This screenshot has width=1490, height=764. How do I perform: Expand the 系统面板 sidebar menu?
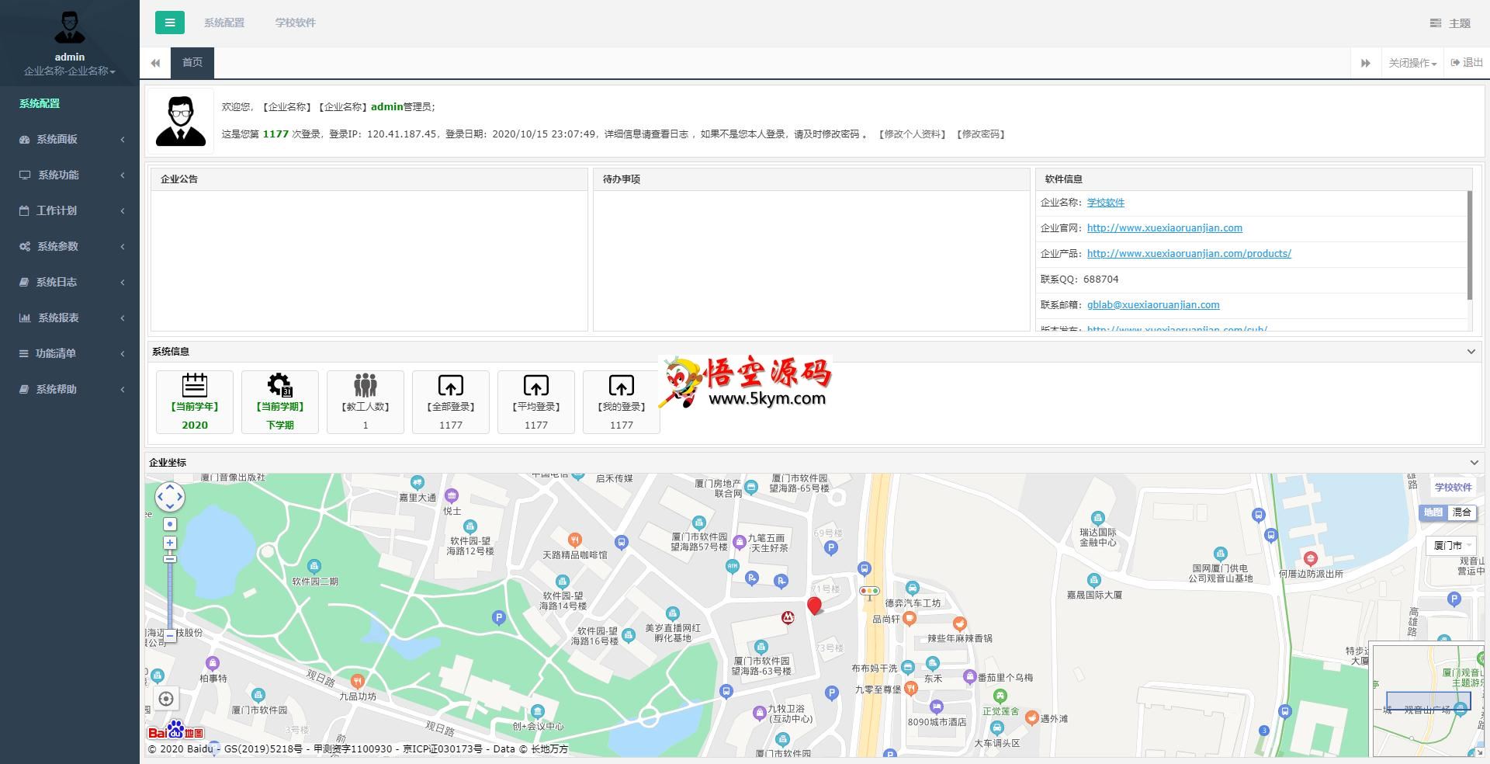tap(70, 140)
